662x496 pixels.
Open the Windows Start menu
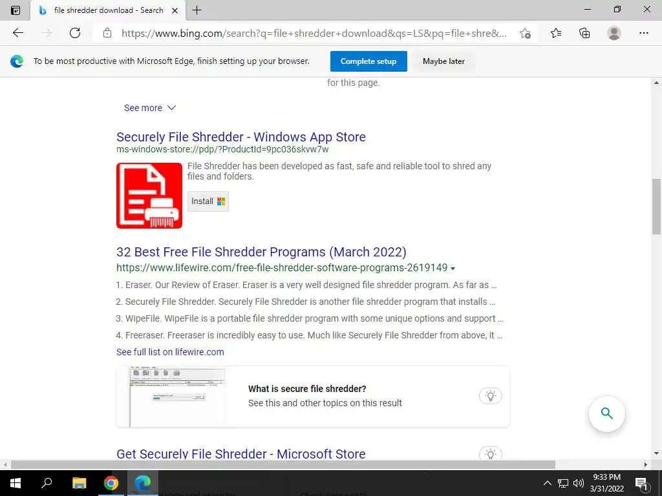[16, 483]
